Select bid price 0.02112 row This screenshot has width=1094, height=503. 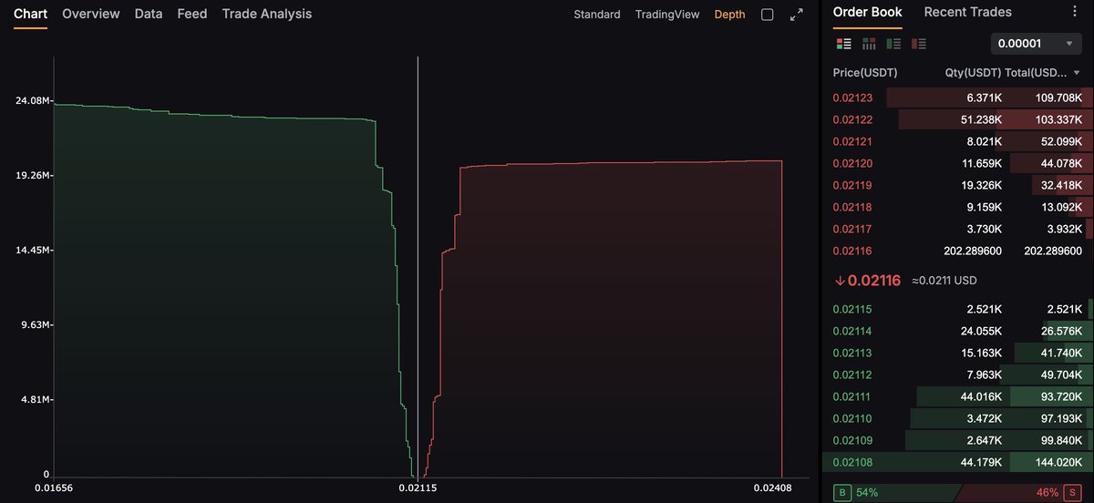tap(958, 375)
